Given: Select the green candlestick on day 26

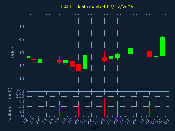Looking at the screenshot, I should [x=117, y=56].
